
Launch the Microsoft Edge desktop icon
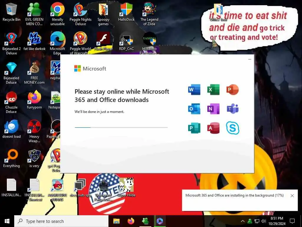[58, 43]
